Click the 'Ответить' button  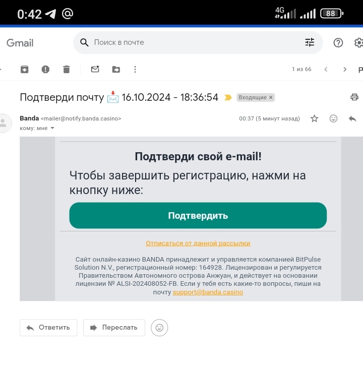pos(48,328)
